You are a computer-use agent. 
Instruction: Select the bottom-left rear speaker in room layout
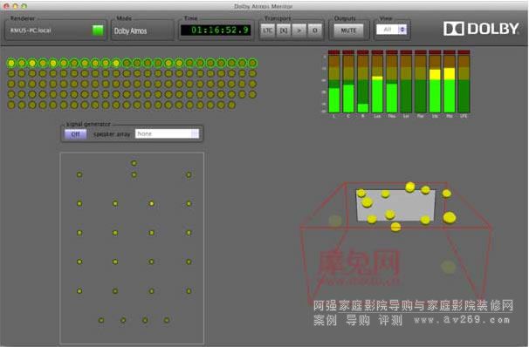101,320
